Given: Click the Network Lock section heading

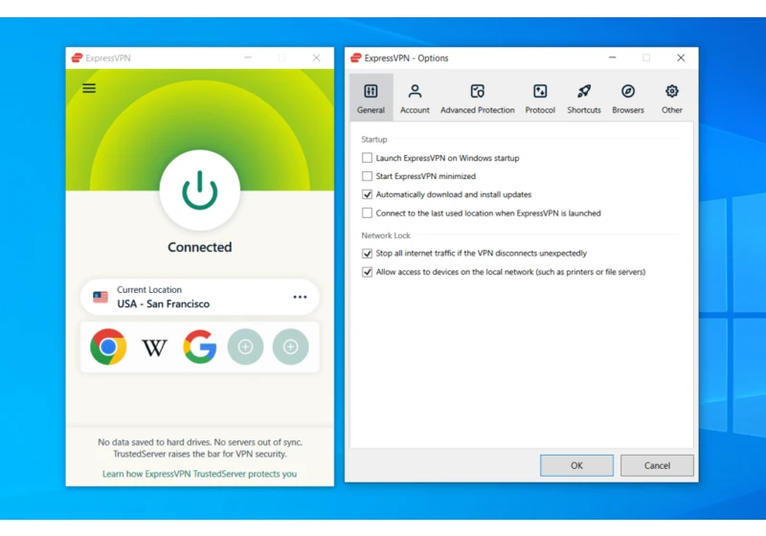Looking at the screenshot, I should (x=386, y=235).
